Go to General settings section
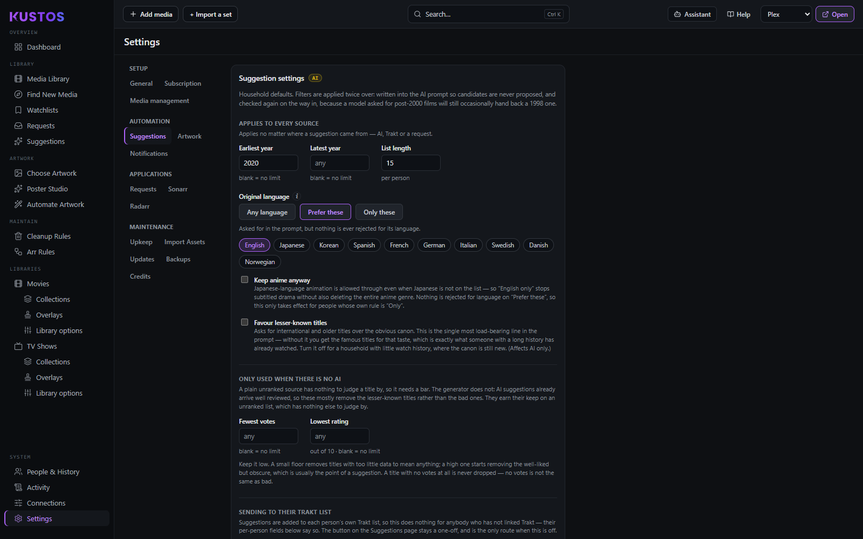The width and height of the screenshot is (863, 539). point(141,84)
